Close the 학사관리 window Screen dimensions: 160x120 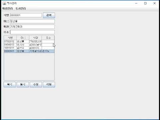click(x=154, y=3)
